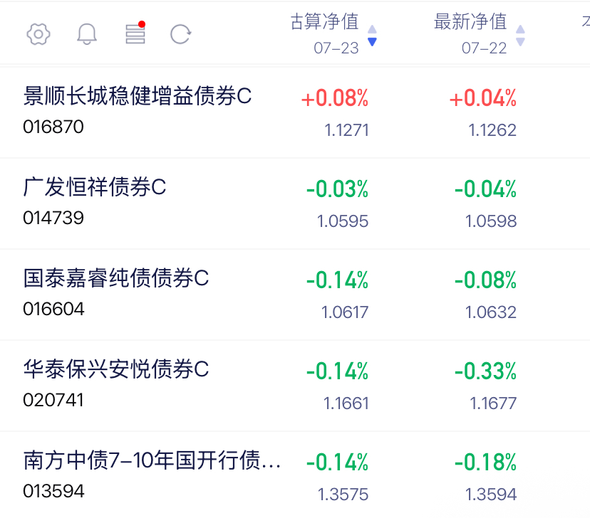Select fund code 020741
The image size is (590, 518).
coord(53,401)
